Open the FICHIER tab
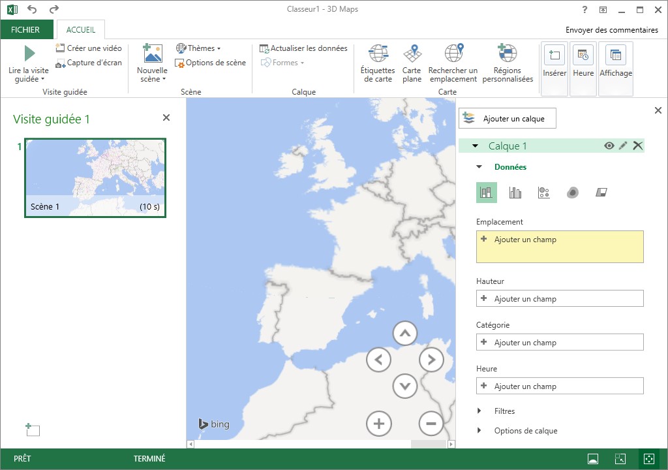Screen dimensions: 668x470 point(25,30)
